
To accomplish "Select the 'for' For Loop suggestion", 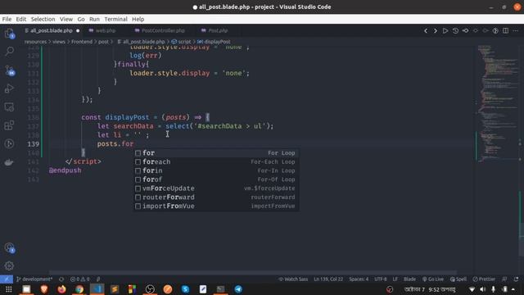I will tap(216, 153).
